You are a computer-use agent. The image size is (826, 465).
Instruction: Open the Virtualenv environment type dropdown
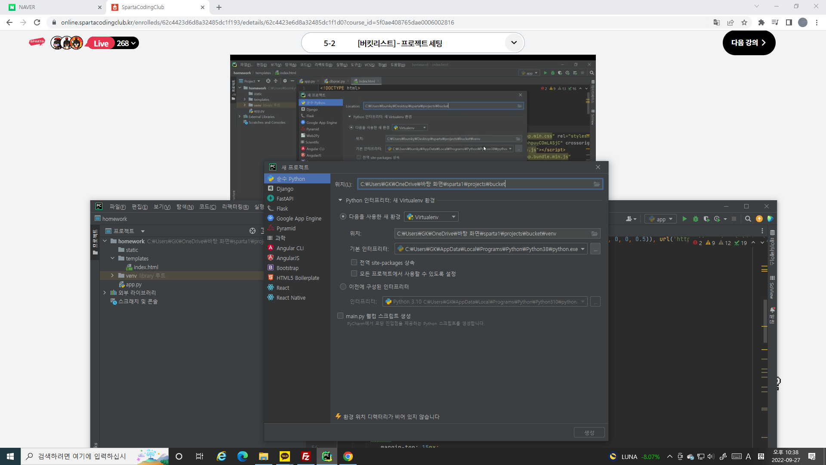click(431, 217)
